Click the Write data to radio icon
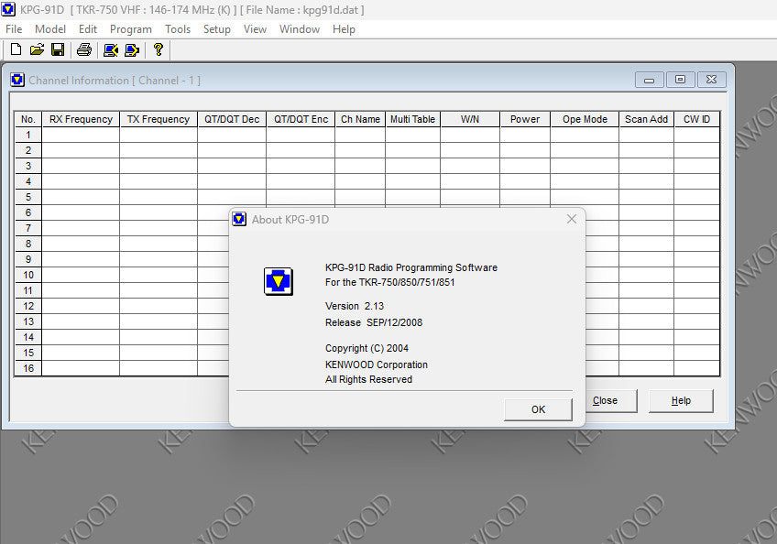 (x=132, y=50)
